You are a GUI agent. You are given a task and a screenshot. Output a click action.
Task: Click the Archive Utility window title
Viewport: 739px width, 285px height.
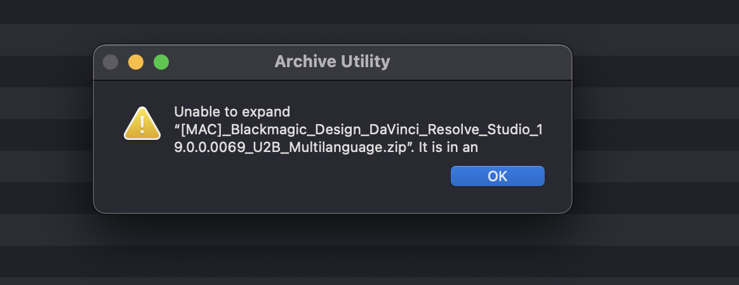coord(332,61)
